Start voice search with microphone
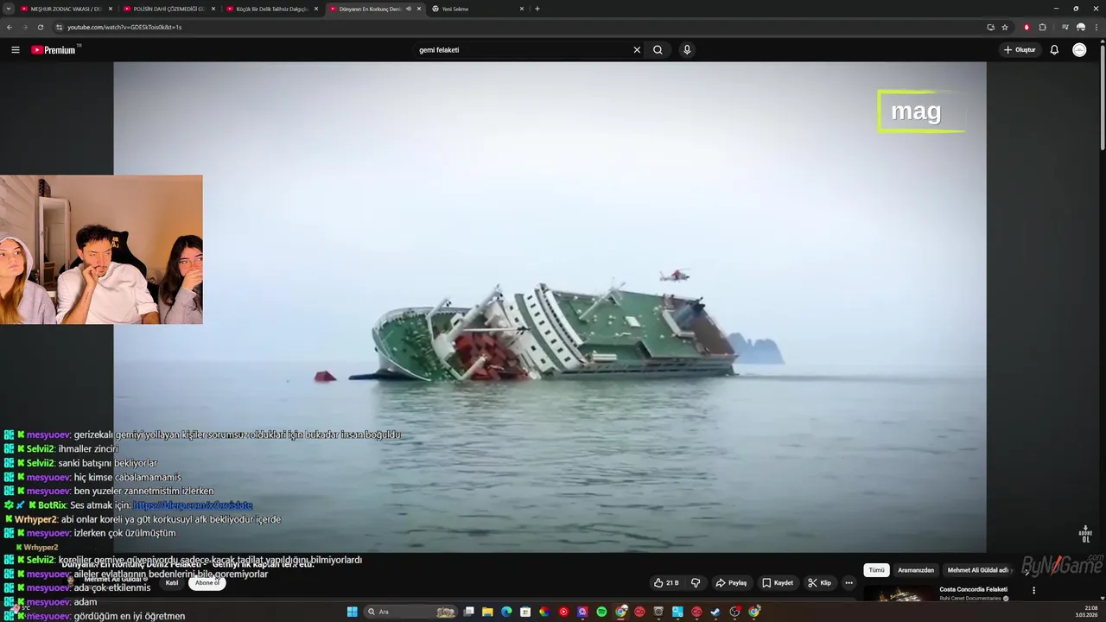 click(x=687, y=50)
